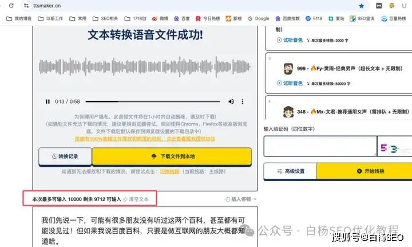The height and width of the screenshot is (247, 412).
Task: Click 试听音色 under voice 999 Fy-樊雨
Action: [x=290, y=83]
